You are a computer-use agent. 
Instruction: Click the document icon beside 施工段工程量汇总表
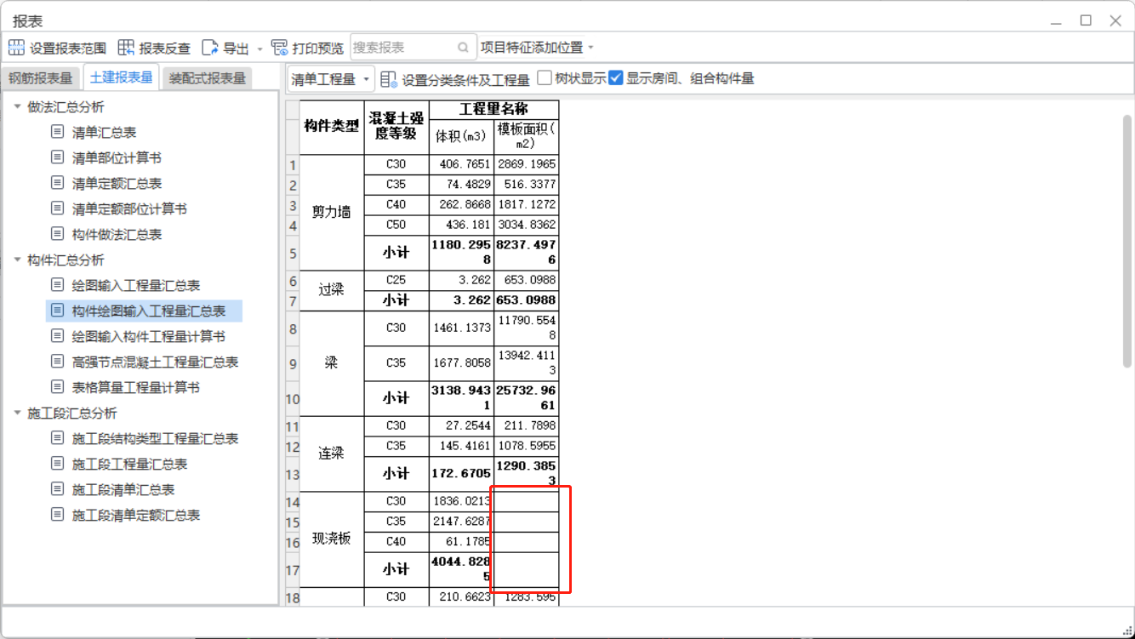tap(57, 464)
